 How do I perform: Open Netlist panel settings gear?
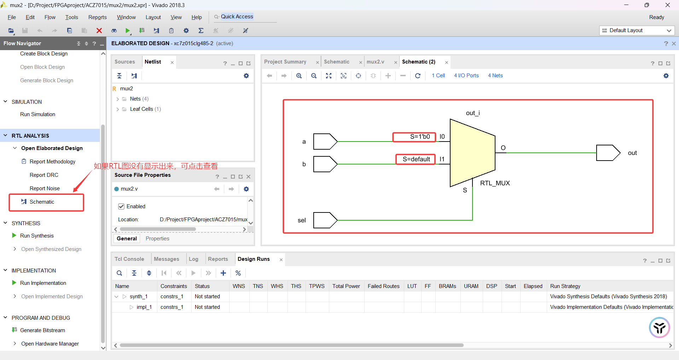click(x=246, y=76)
